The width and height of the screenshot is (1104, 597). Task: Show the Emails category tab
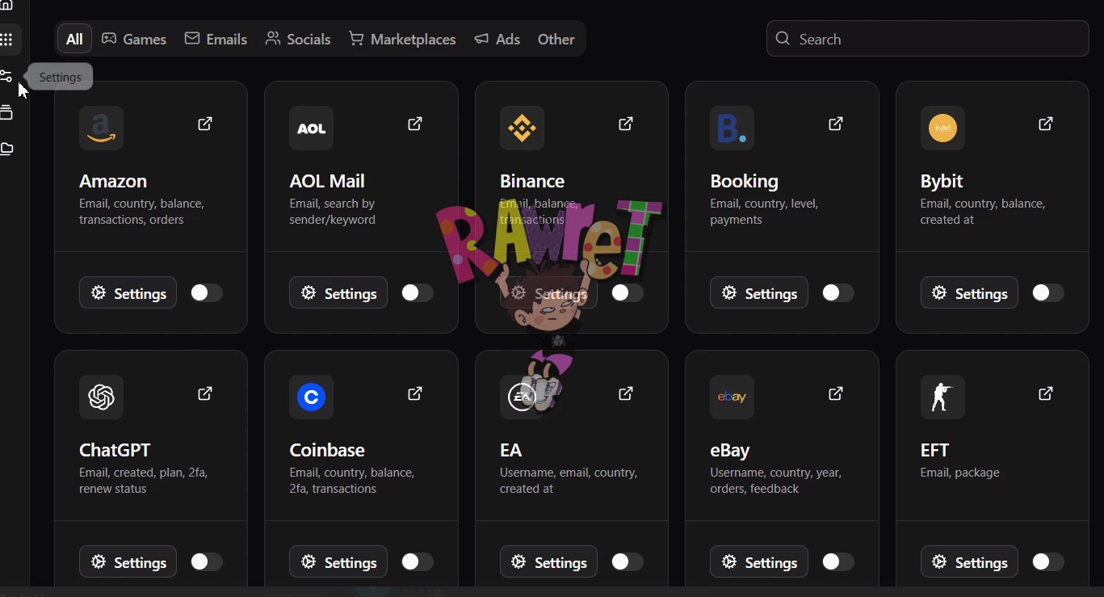coord(216,39)
